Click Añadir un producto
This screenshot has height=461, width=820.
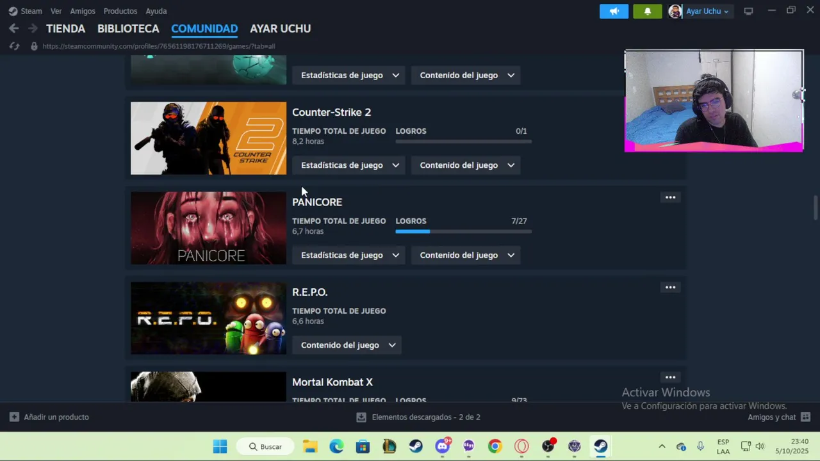coord(56,417)
